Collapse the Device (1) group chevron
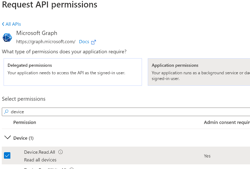 click(8, 138)
